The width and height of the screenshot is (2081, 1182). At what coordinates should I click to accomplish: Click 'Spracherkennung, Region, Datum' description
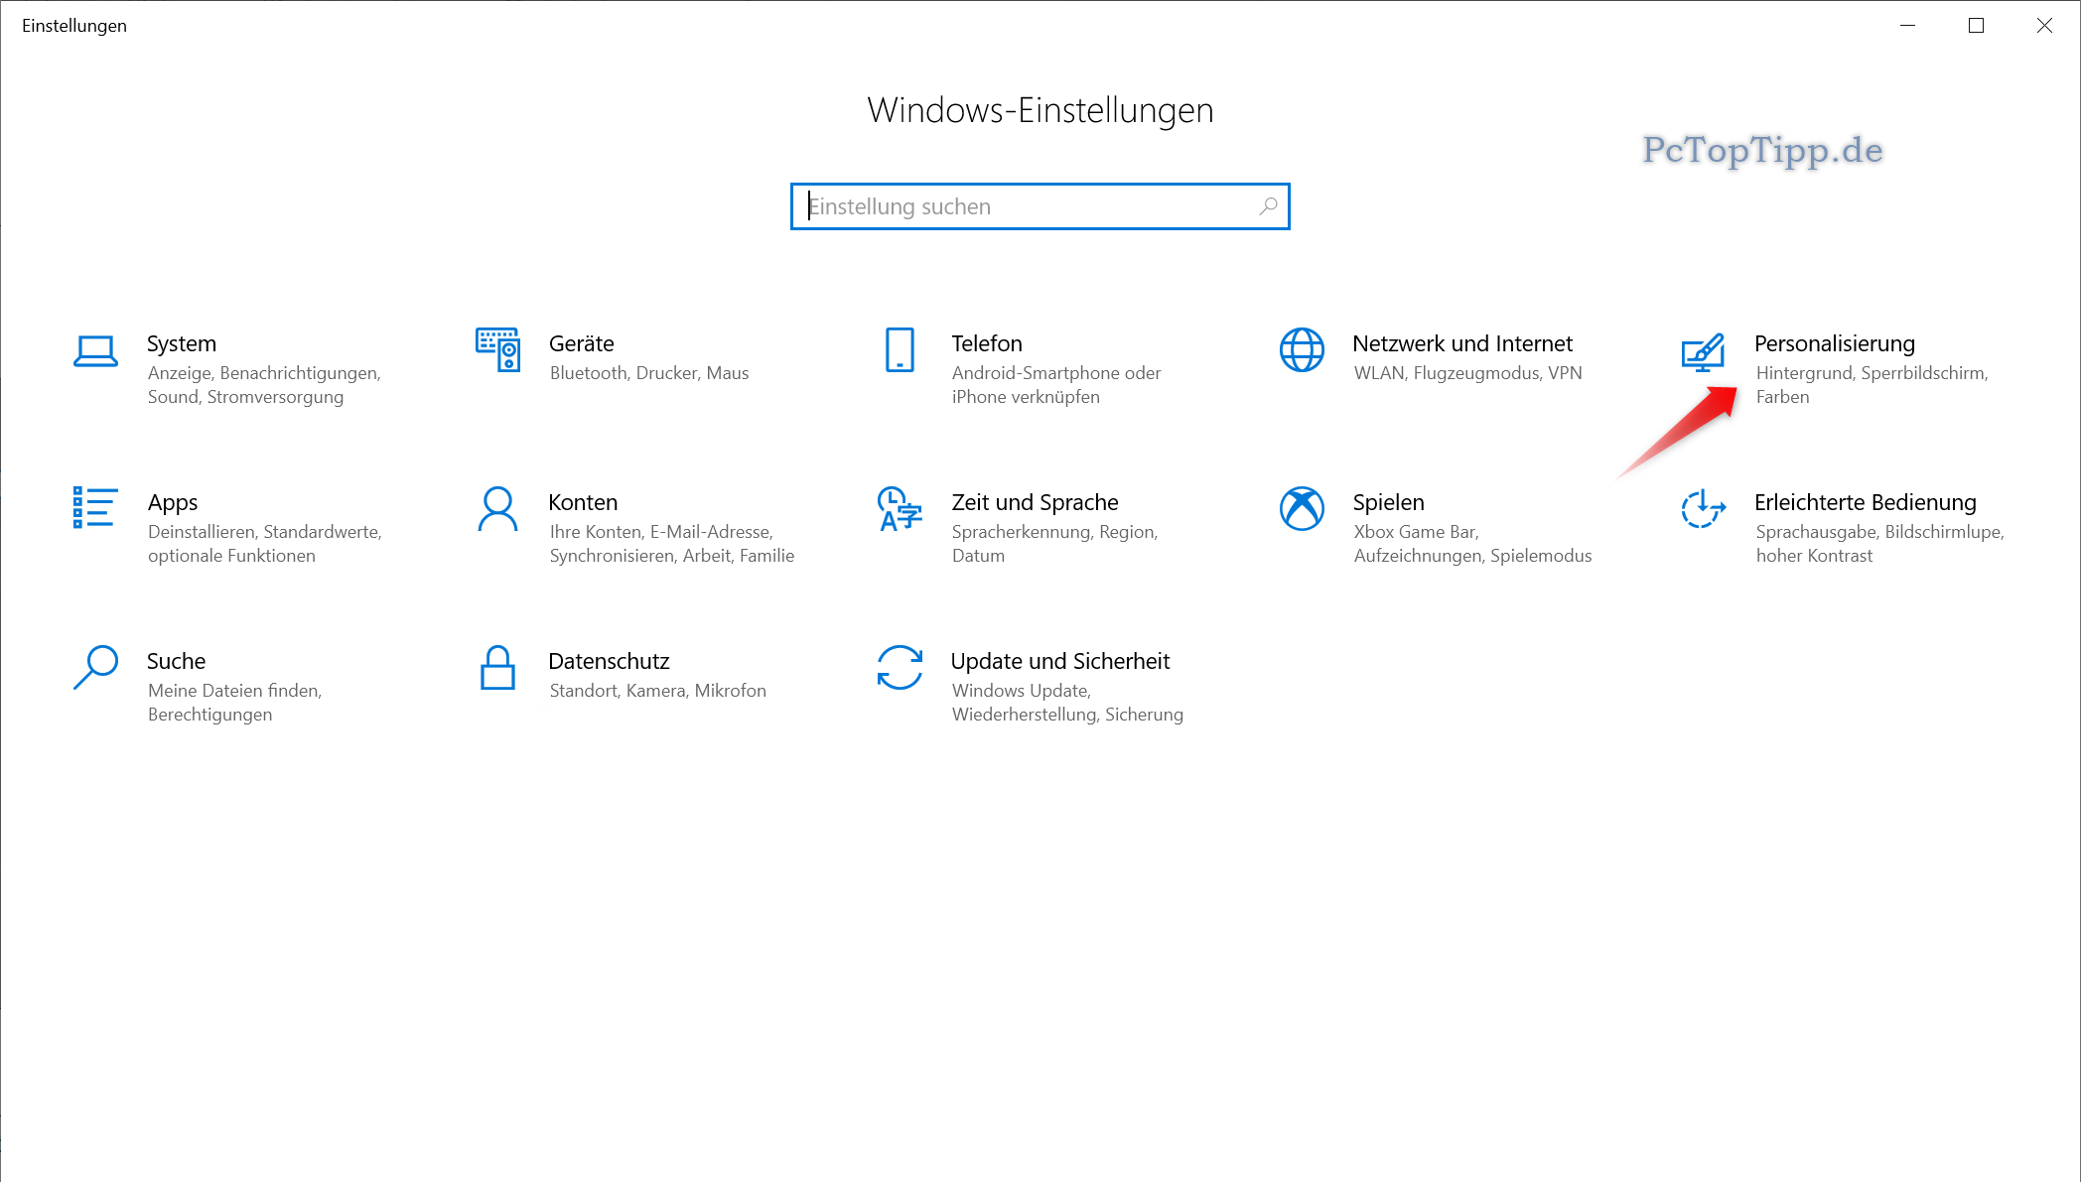[x=1054, y=544]
